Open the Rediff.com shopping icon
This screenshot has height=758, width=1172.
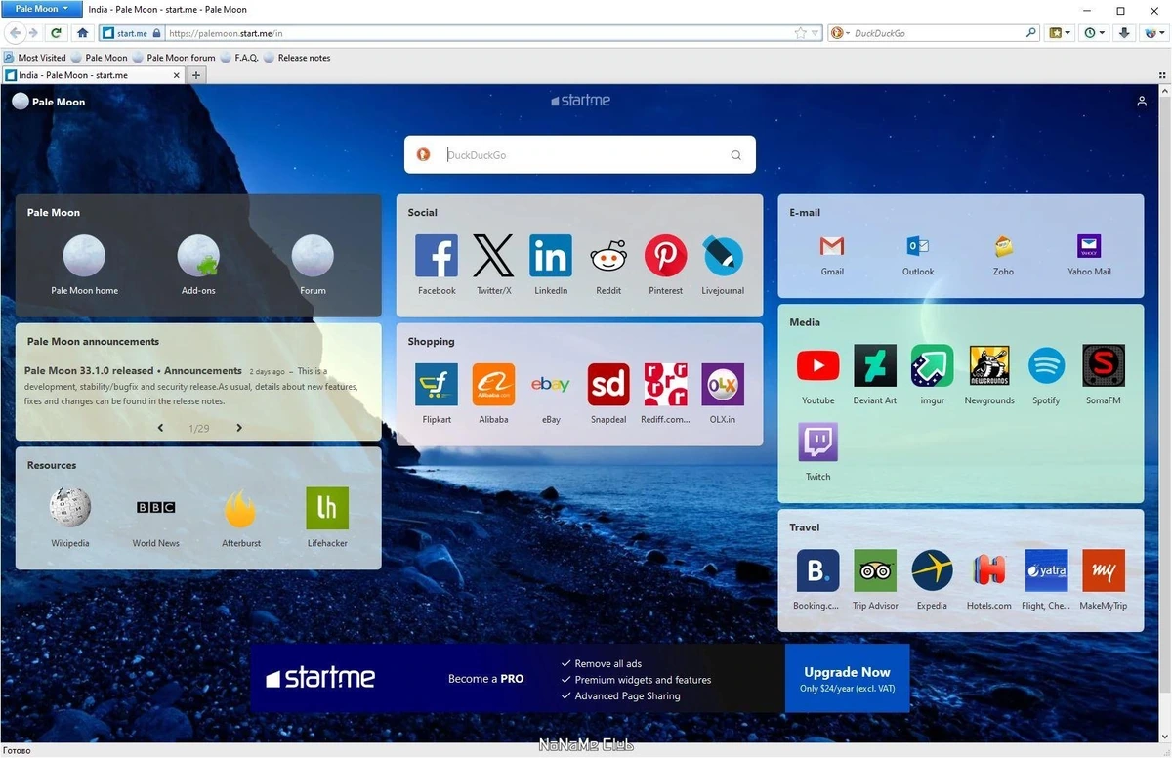coord(666,385)
